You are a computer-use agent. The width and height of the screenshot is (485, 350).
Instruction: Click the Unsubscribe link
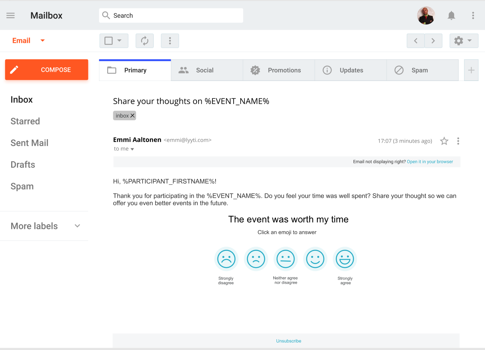pyautogui.click(x=288, y=341)
